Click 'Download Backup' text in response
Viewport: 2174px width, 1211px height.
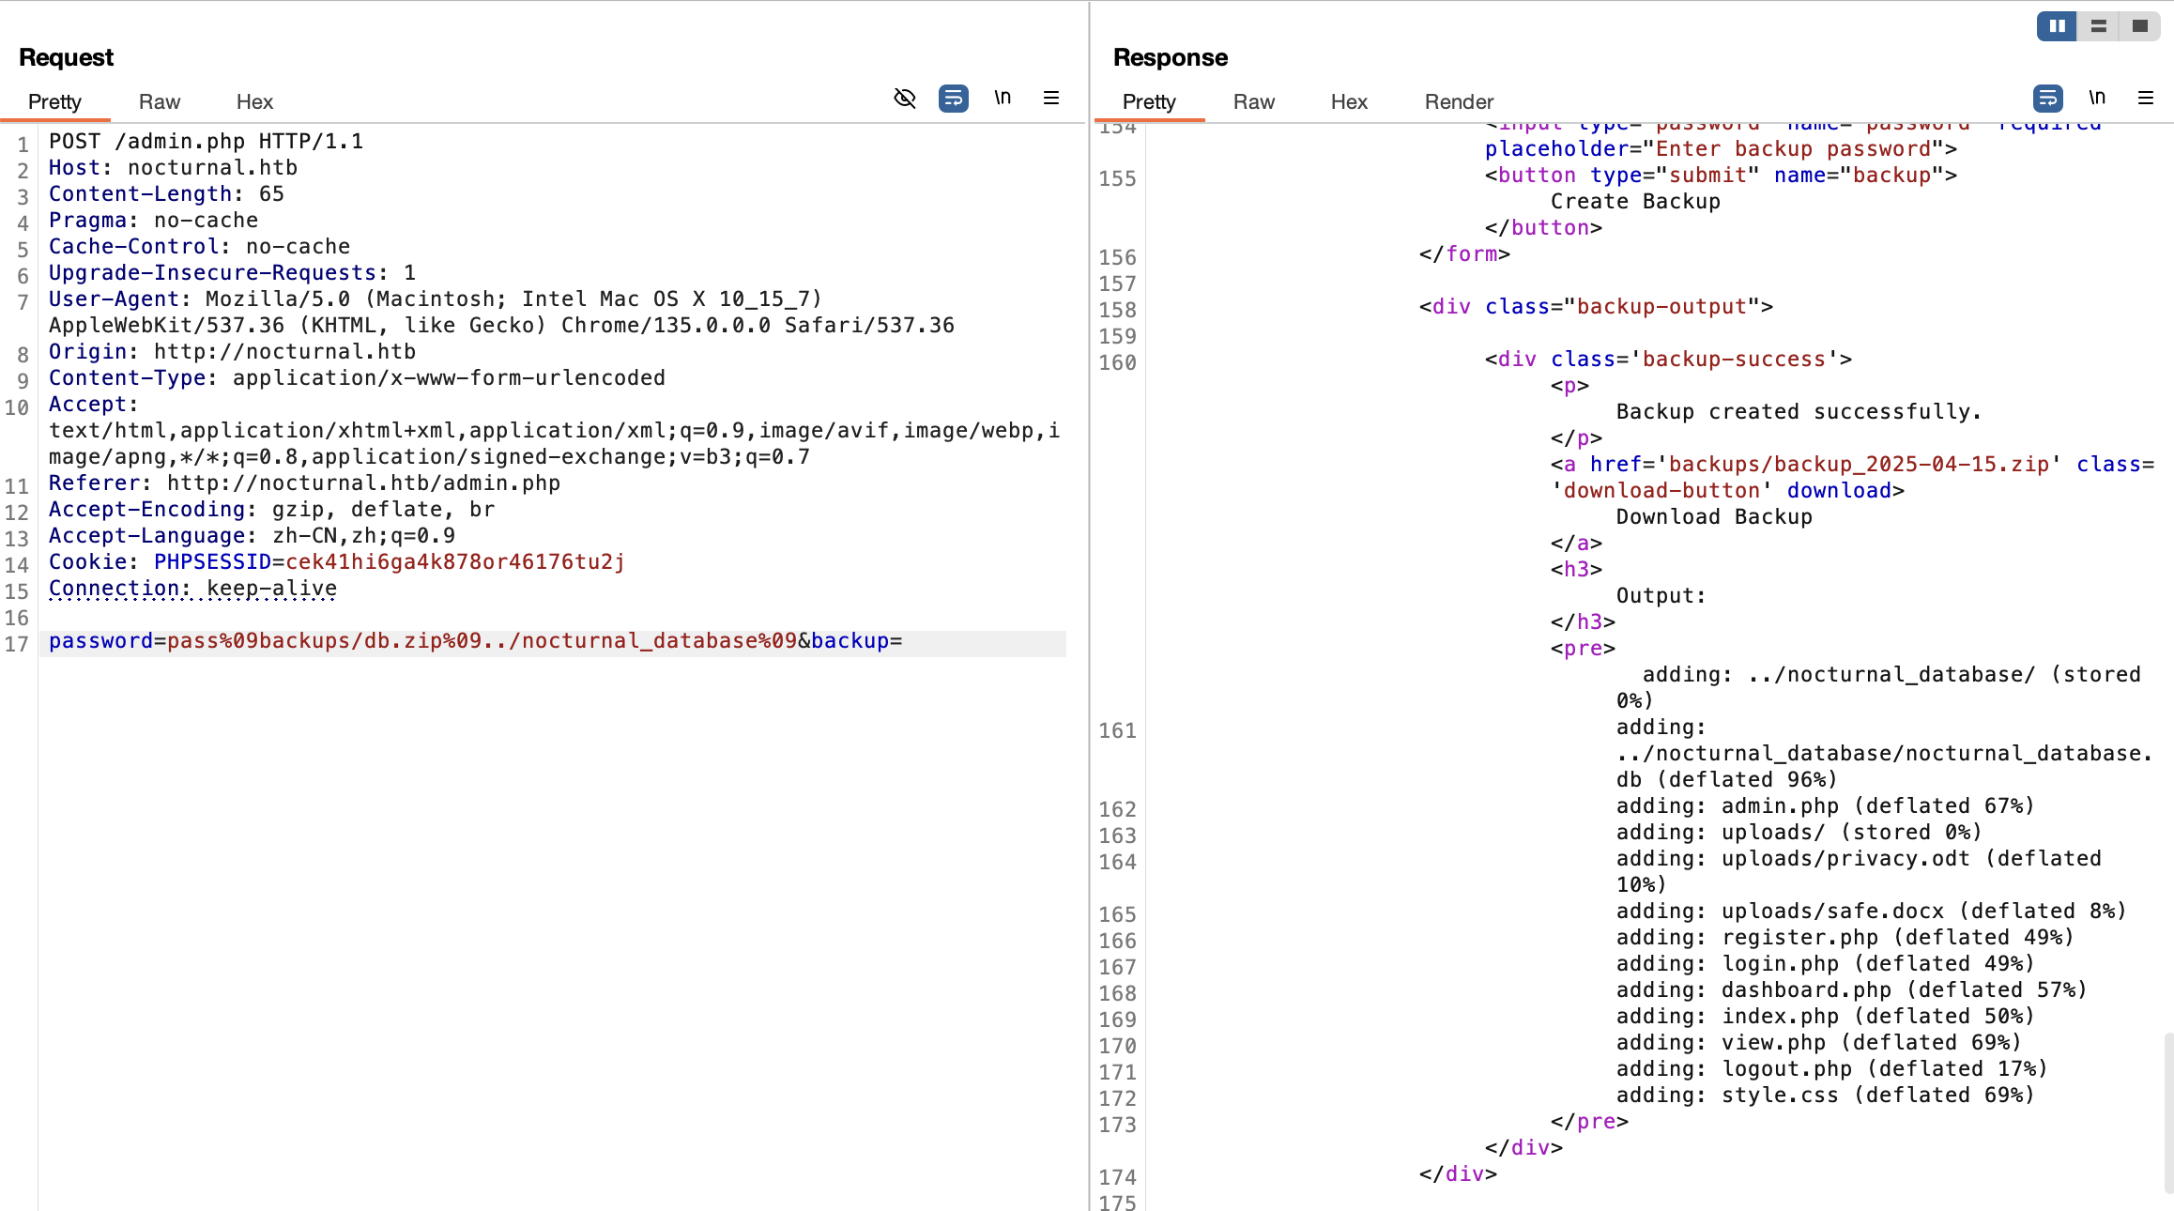[1714, 517]
